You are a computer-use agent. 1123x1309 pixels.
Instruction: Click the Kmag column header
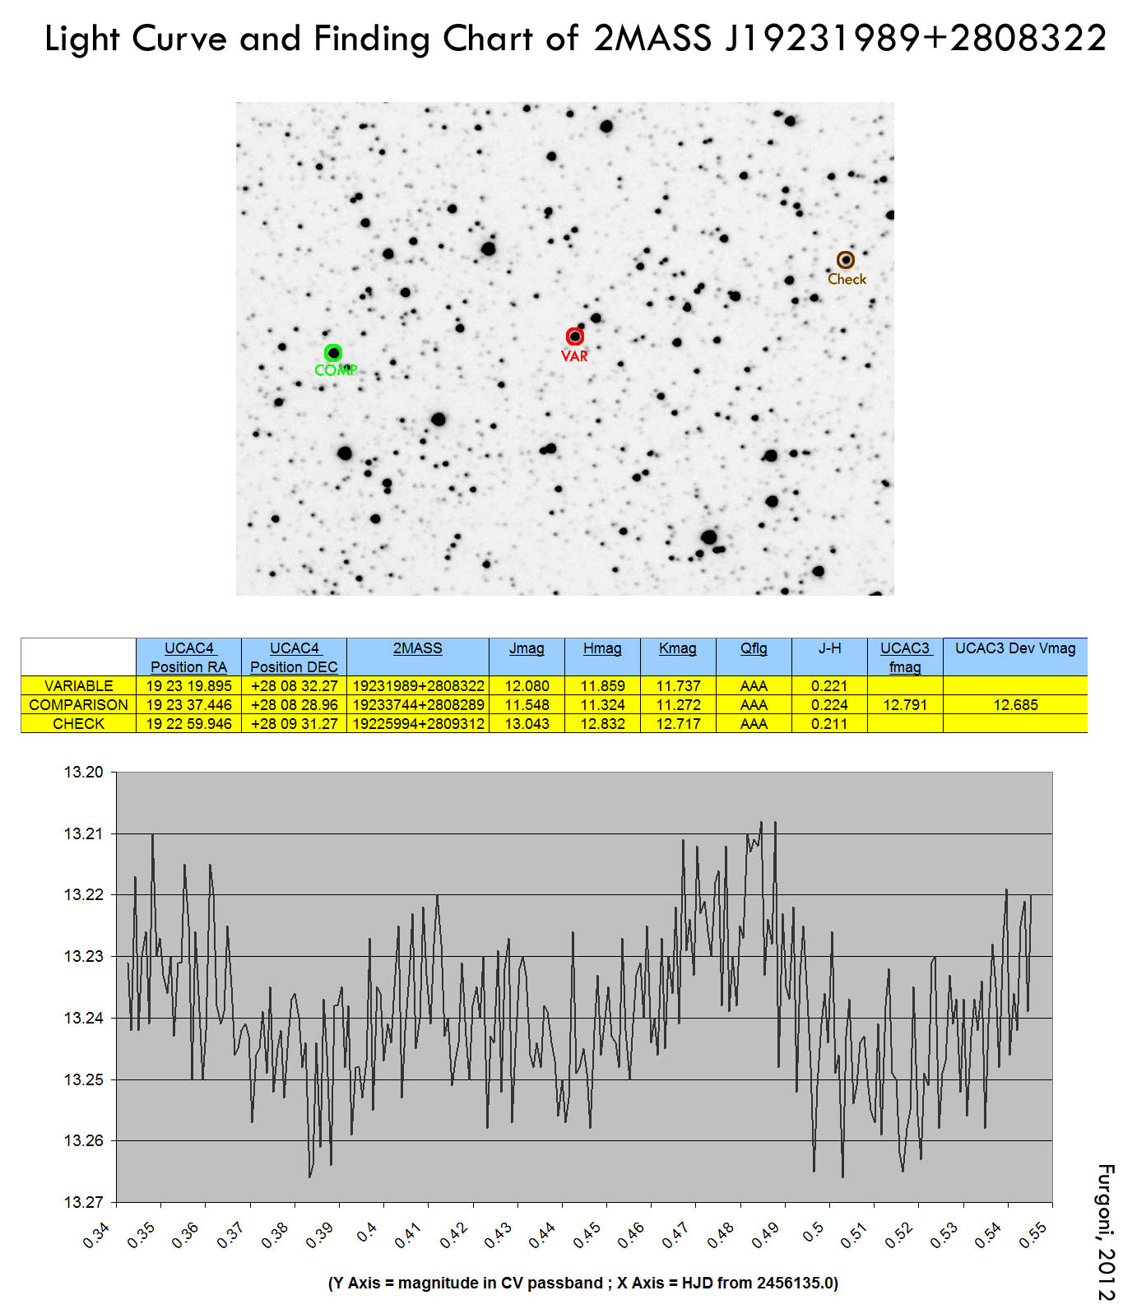(678, 648)
